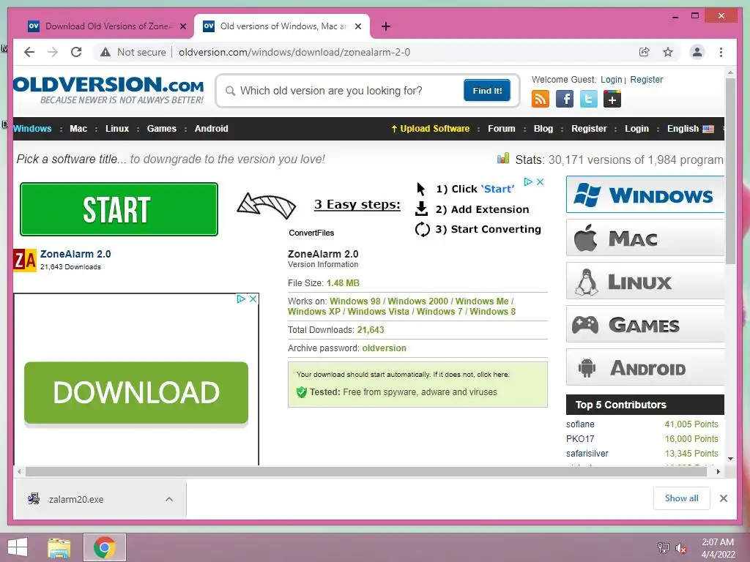Click Upload Software link

coord(430,129)
